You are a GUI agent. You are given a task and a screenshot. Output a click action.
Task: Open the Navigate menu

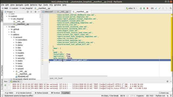click(x=19, y=5)
